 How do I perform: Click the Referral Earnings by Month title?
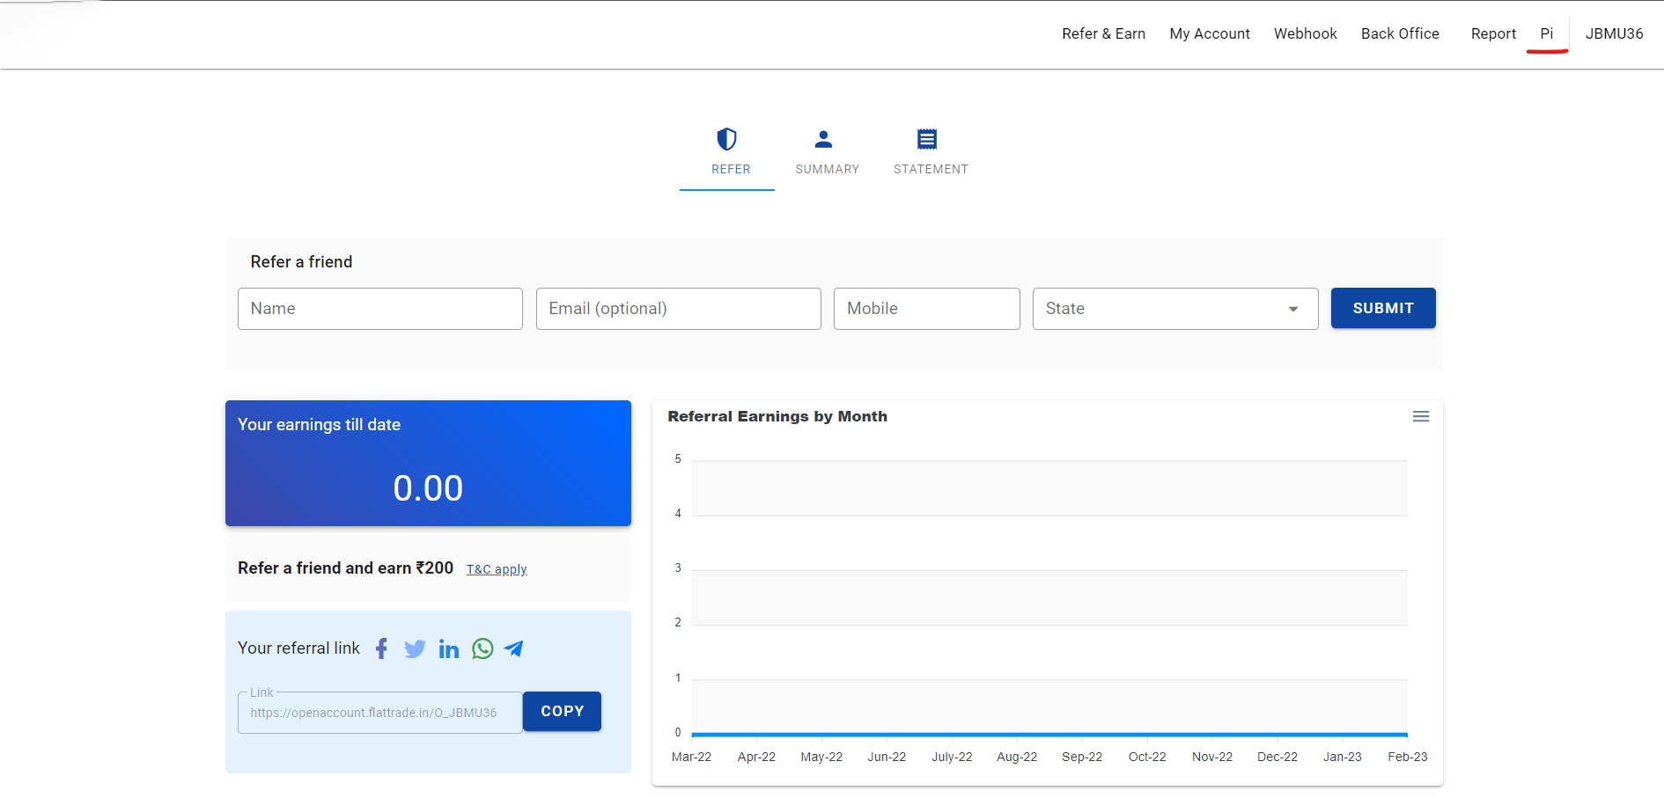pos(777,416)
